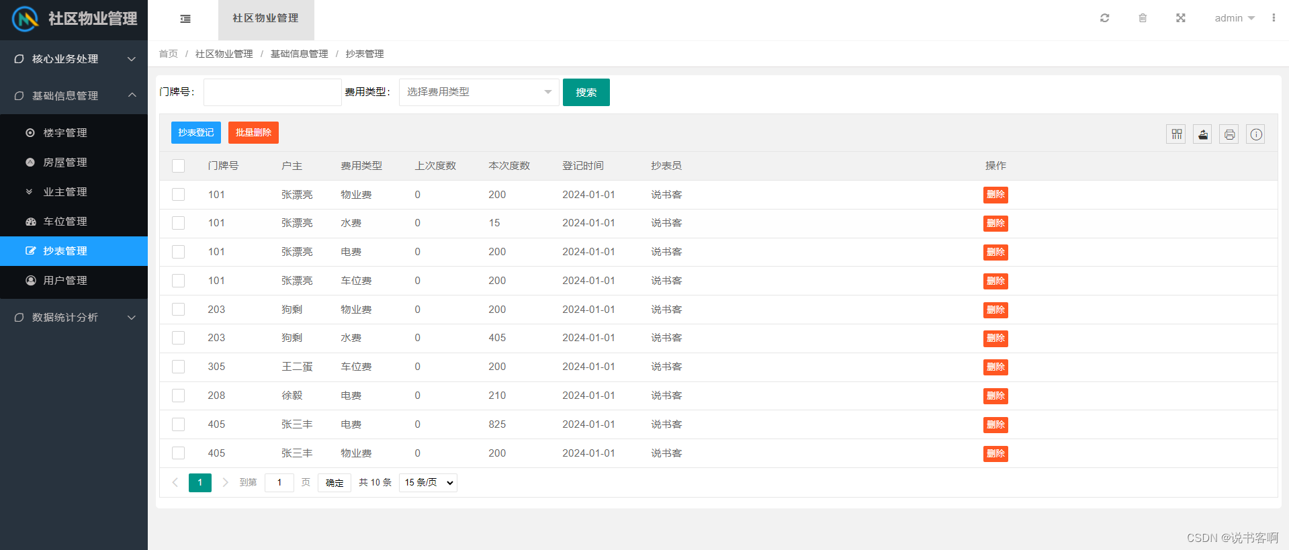The width and height of the screenshot is (1289, 550).
Task: Open 车位管理 menu item
Action: tap(74, 222)
